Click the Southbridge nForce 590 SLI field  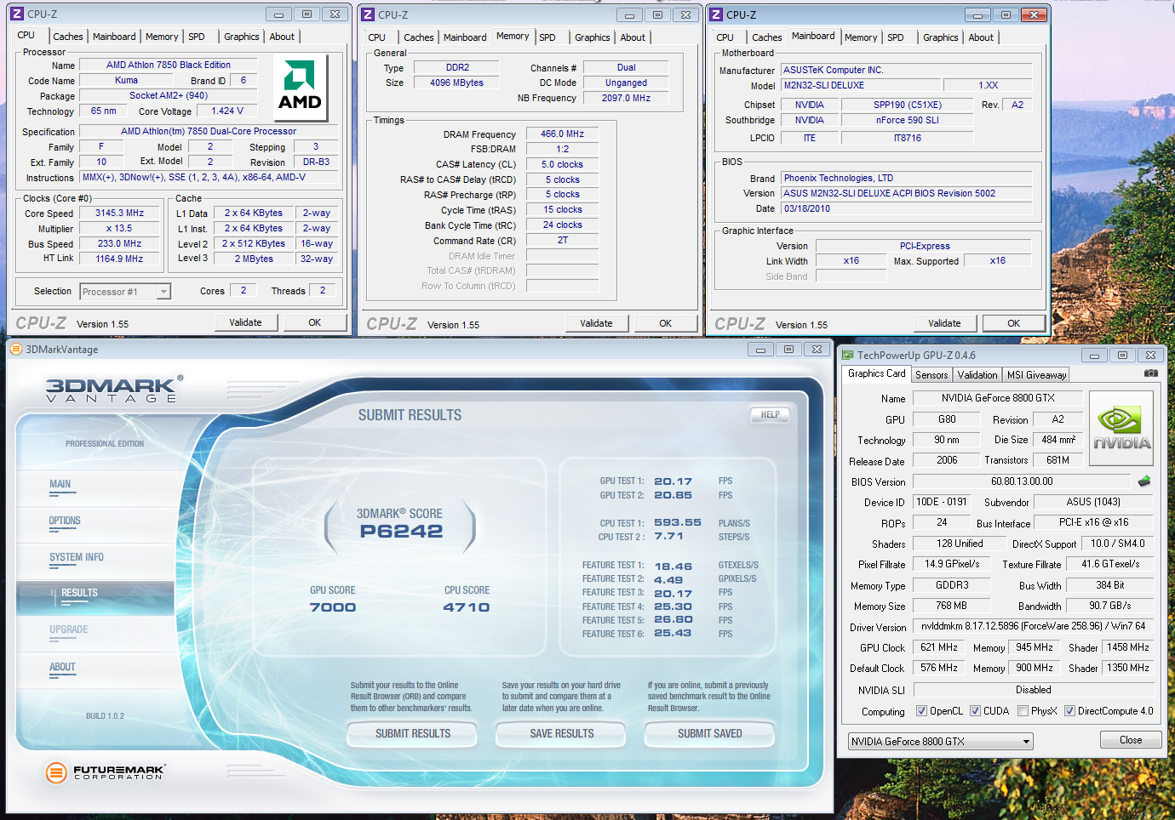coord(907,120)
